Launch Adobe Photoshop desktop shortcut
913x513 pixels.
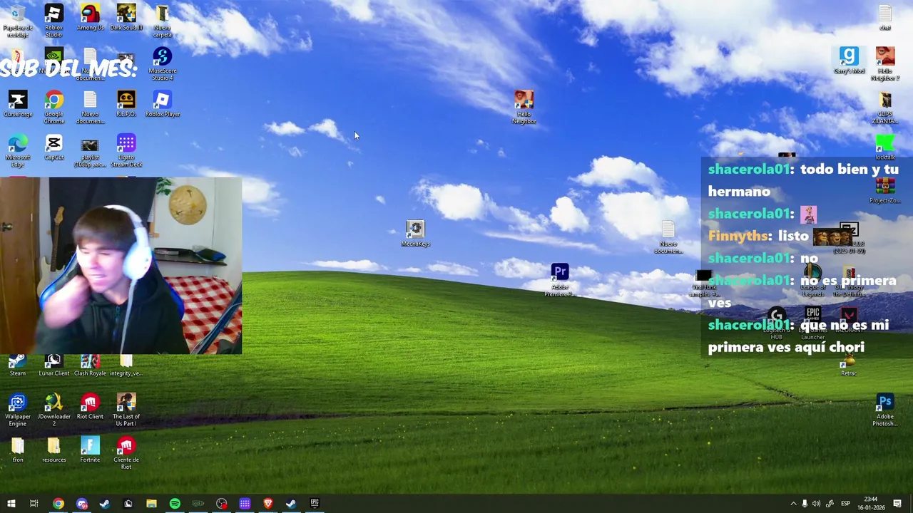pyautogui.click(x=885, y=410)
